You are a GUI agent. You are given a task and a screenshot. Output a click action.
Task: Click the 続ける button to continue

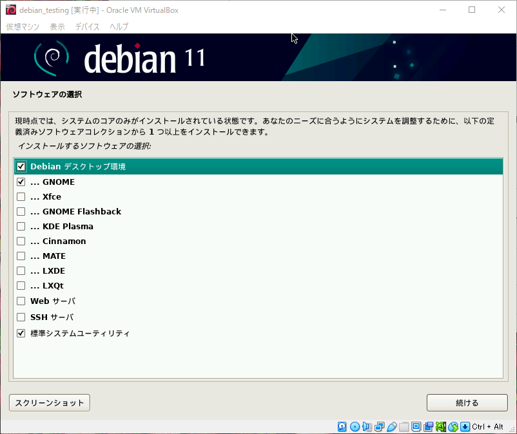click(x=467, y=402)
